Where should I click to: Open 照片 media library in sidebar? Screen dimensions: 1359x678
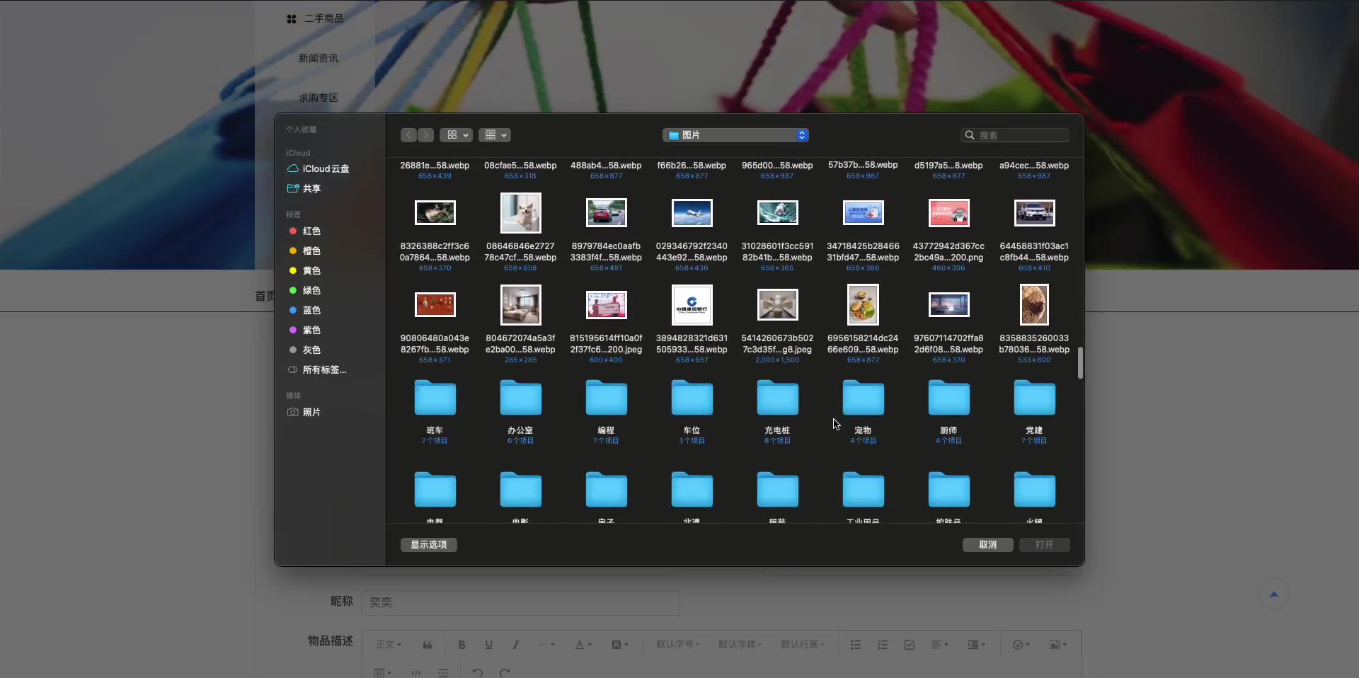coord(311,413)
